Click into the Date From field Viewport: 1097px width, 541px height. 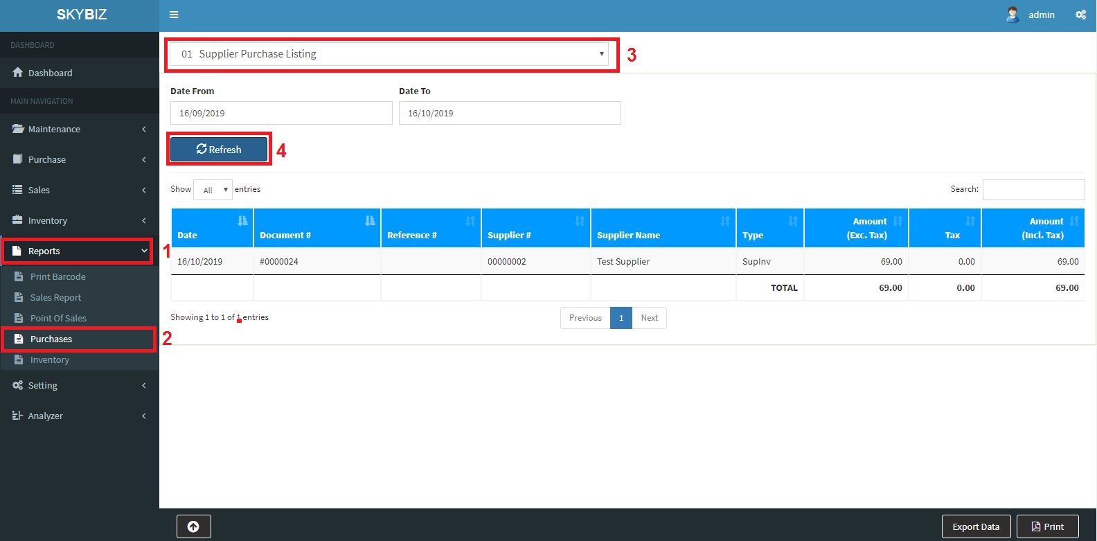point(281,113)
